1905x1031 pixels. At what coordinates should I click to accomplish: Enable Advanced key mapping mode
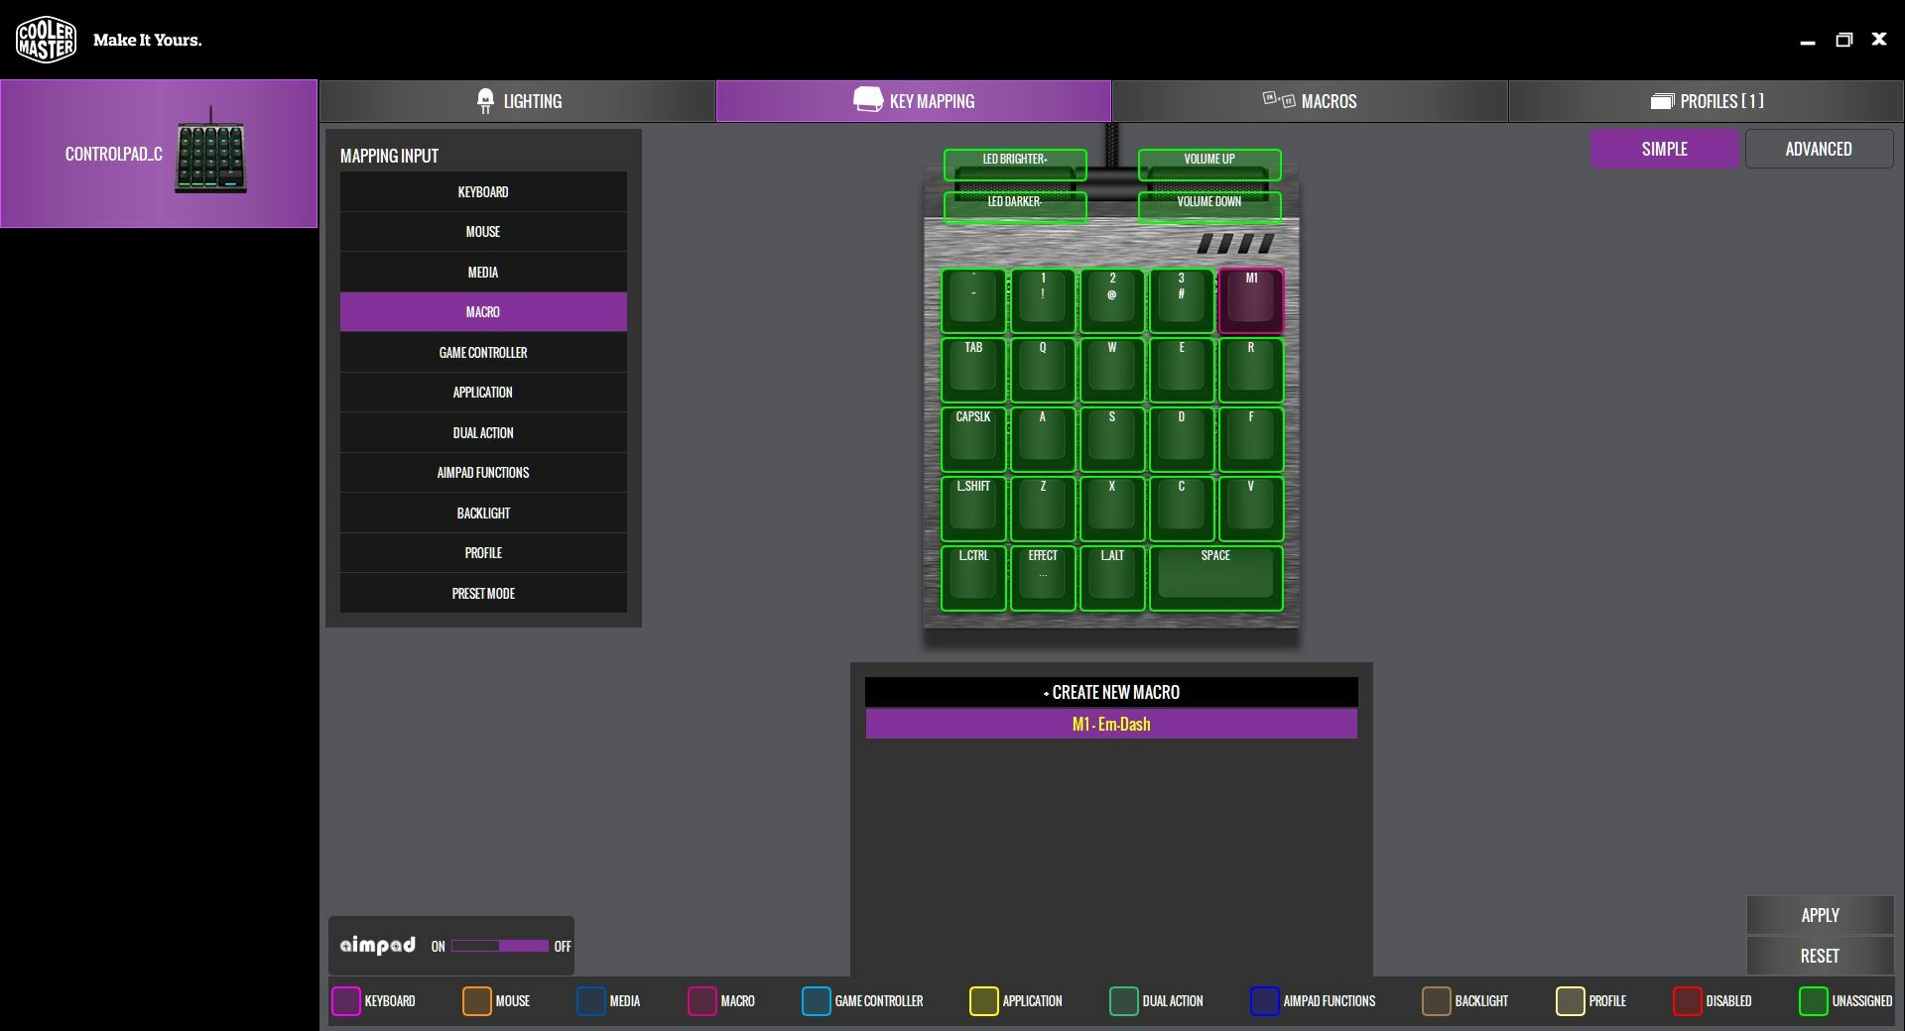1819,148
